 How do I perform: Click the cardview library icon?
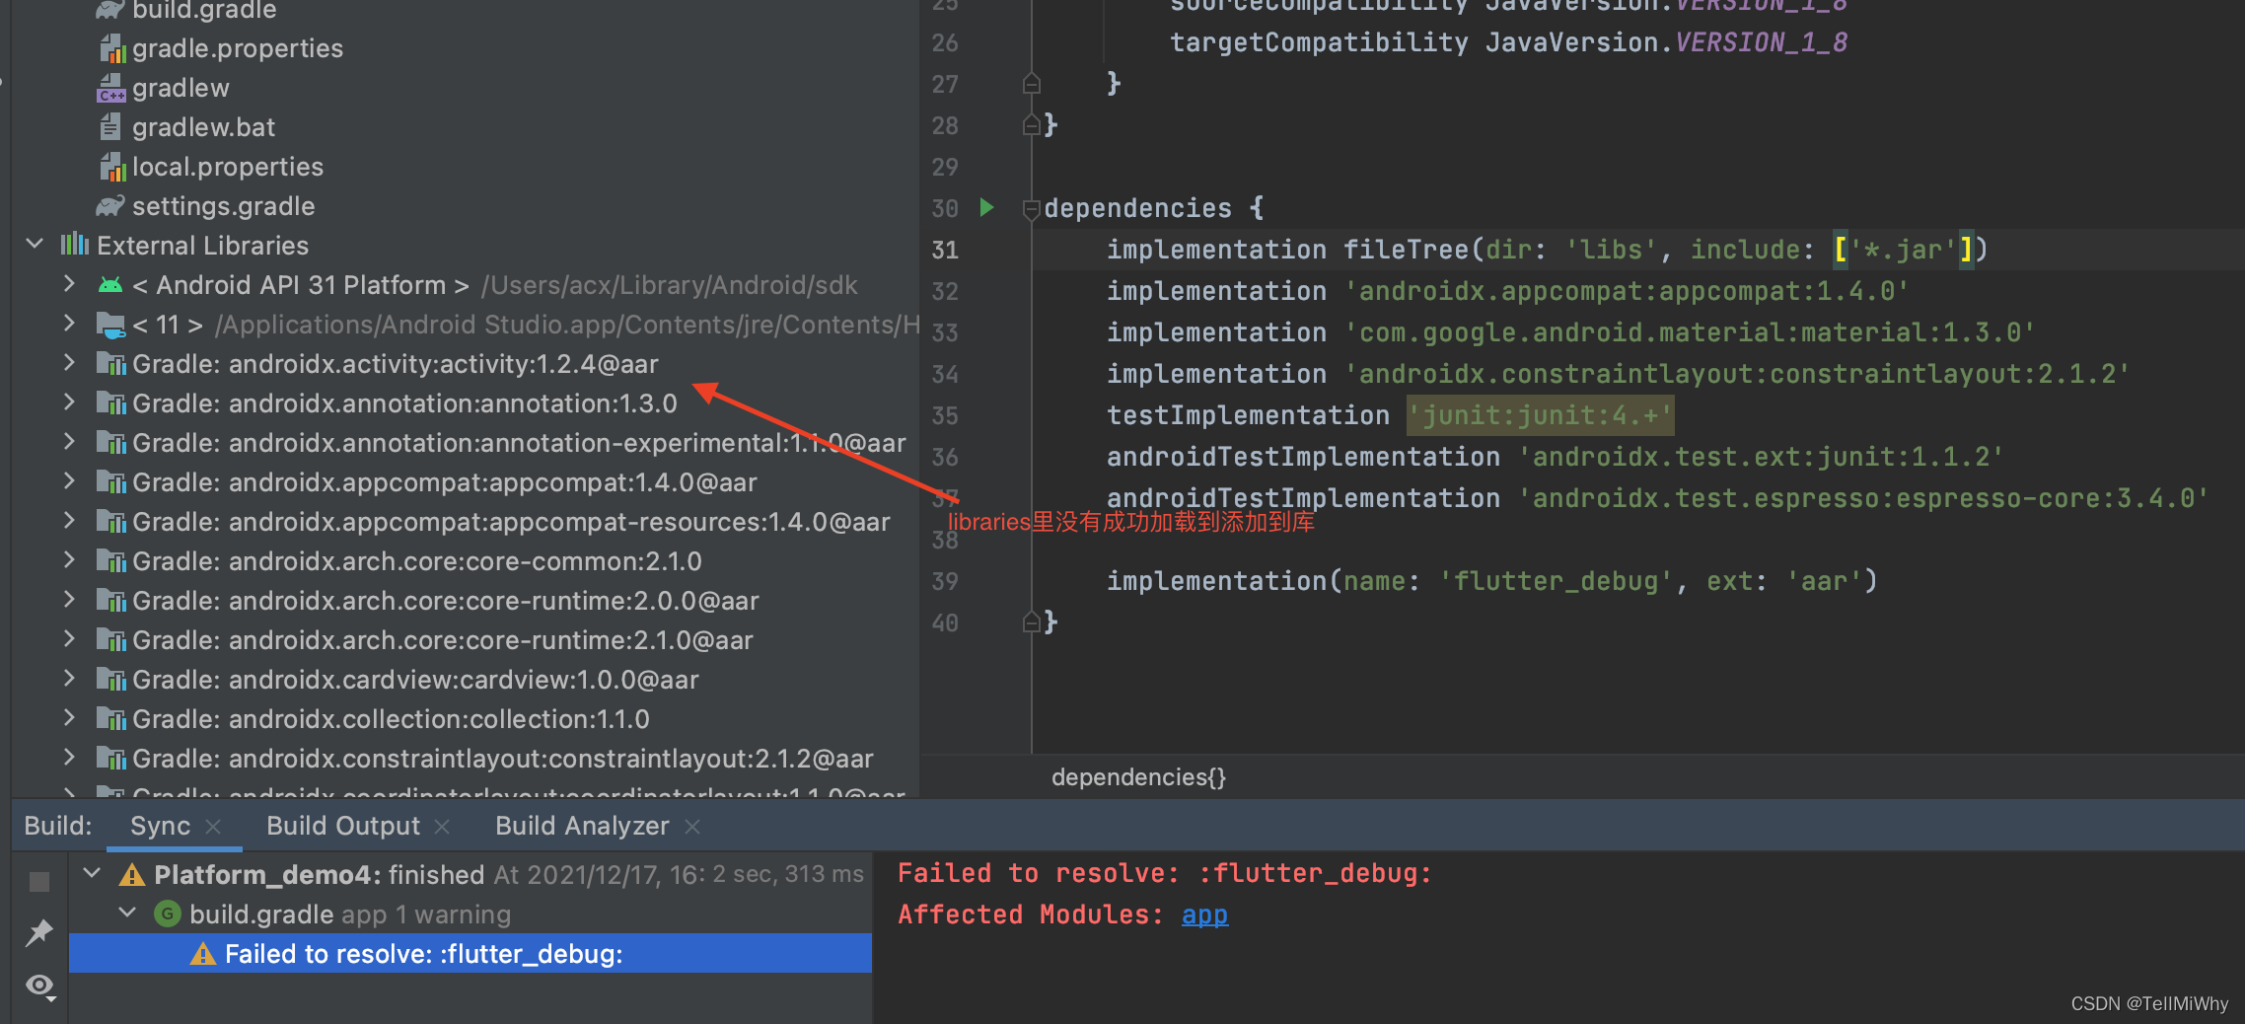pos(111,680)
